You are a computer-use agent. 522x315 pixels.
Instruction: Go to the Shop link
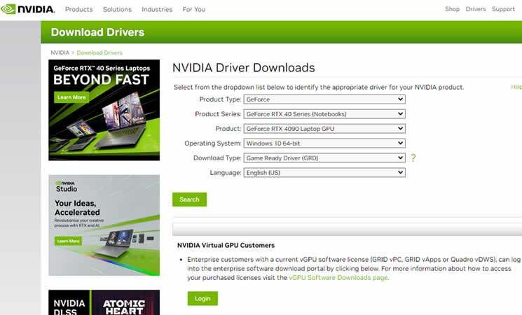coord(452,9)
